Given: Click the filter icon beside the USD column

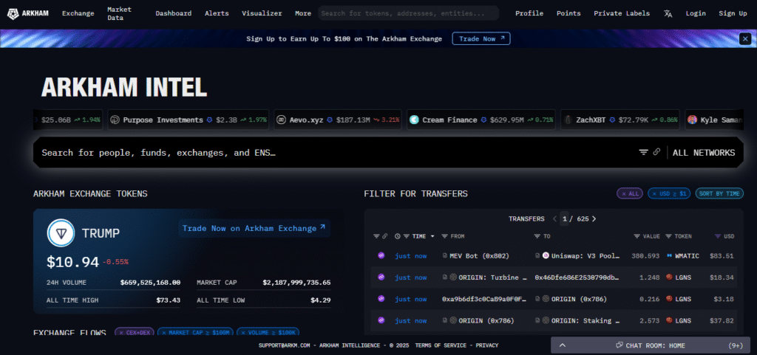Looking at the screenshot, I should pyautogui.click(x=717, y=236).
